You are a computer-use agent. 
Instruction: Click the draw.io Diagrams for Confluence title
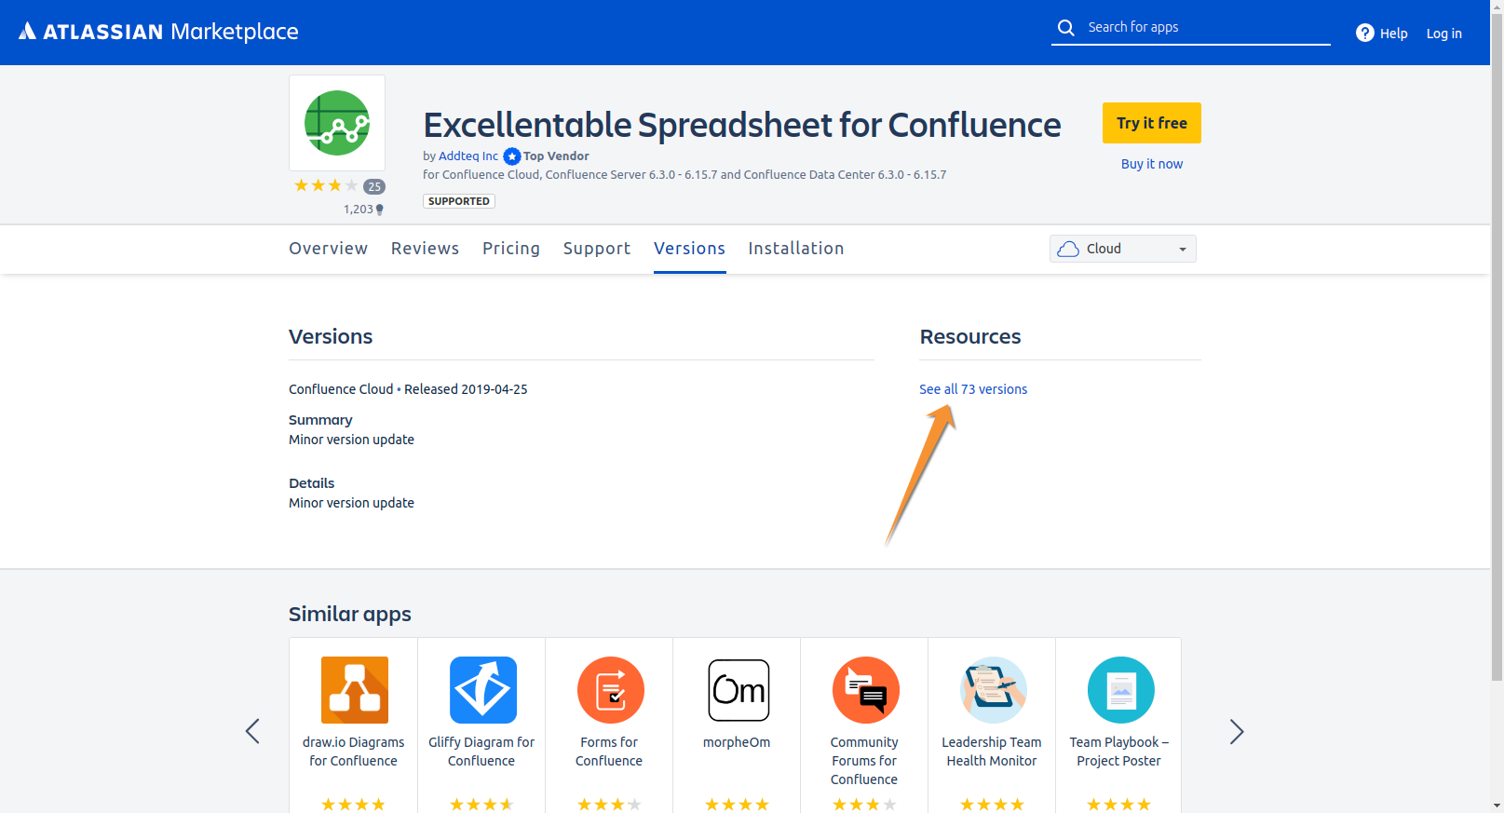pos(354,752)
